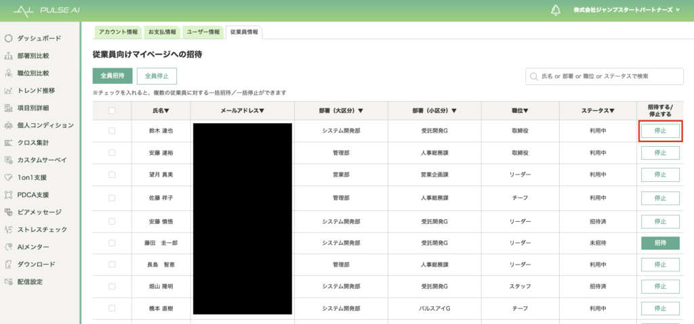
Task: Sort by the ステータス▼ column header
Action: [x=598, y=111]
